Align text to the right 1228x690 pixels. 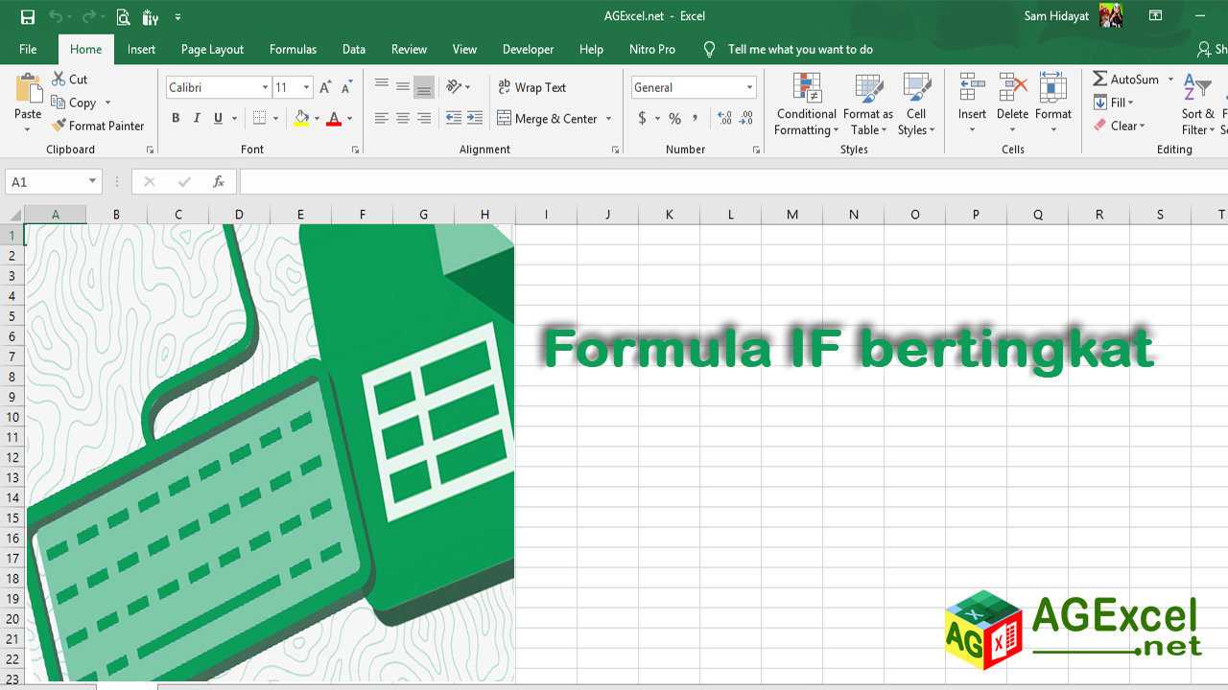click(424, 118)
